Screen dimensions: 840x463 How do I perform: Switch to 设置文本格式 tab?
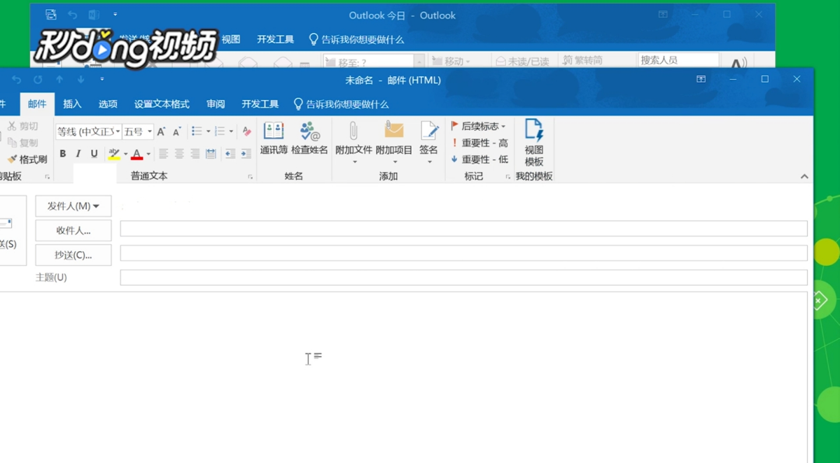click(162, 104)
